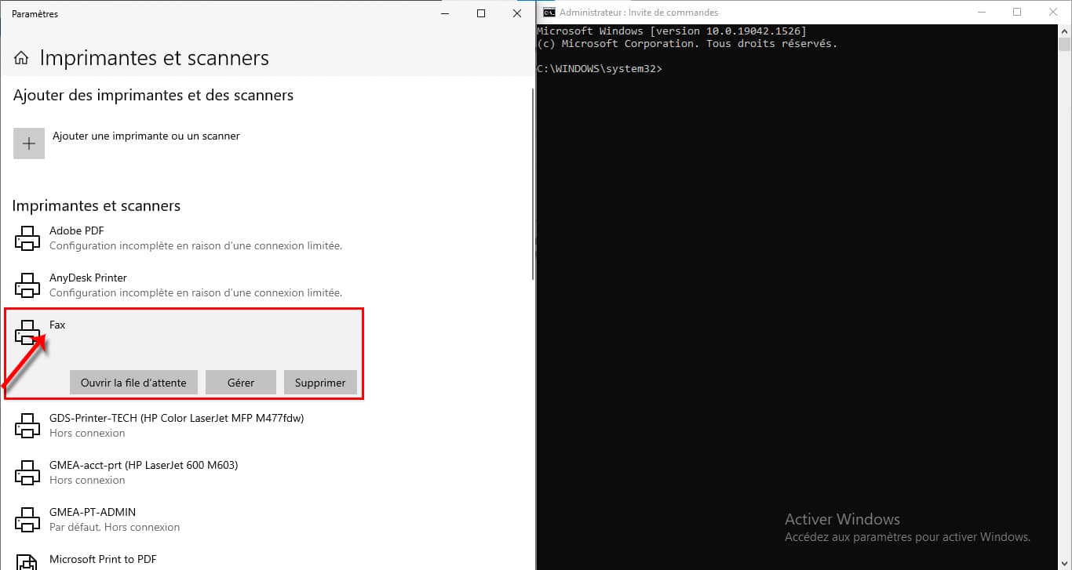Click Supprimer to remove Fax

click(320, 383)
